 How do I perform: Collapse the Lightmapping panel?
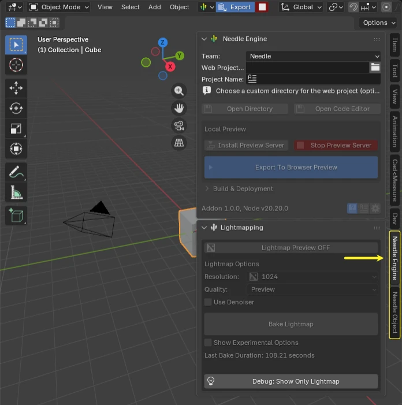click(x=204, y=228)
